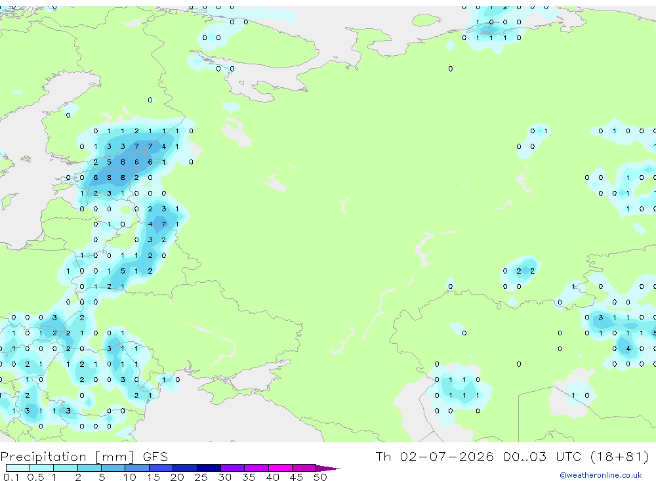
Task: Click the 0.5–1 mm legend color swatch
Action: tap(42, 468)
